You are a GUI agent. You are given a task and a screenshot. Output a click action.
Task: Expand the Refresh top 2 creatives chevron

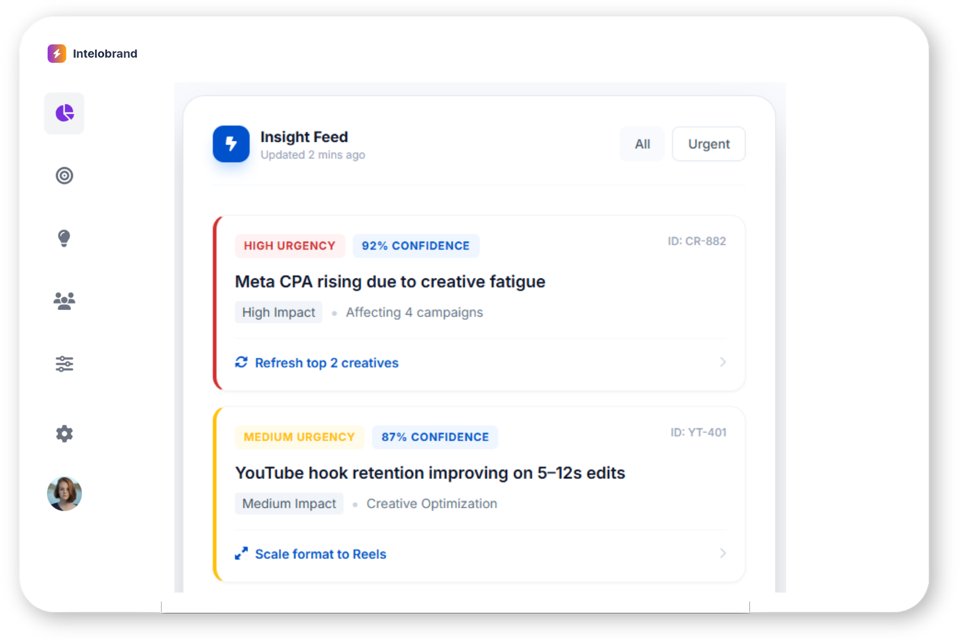[723, 362]
